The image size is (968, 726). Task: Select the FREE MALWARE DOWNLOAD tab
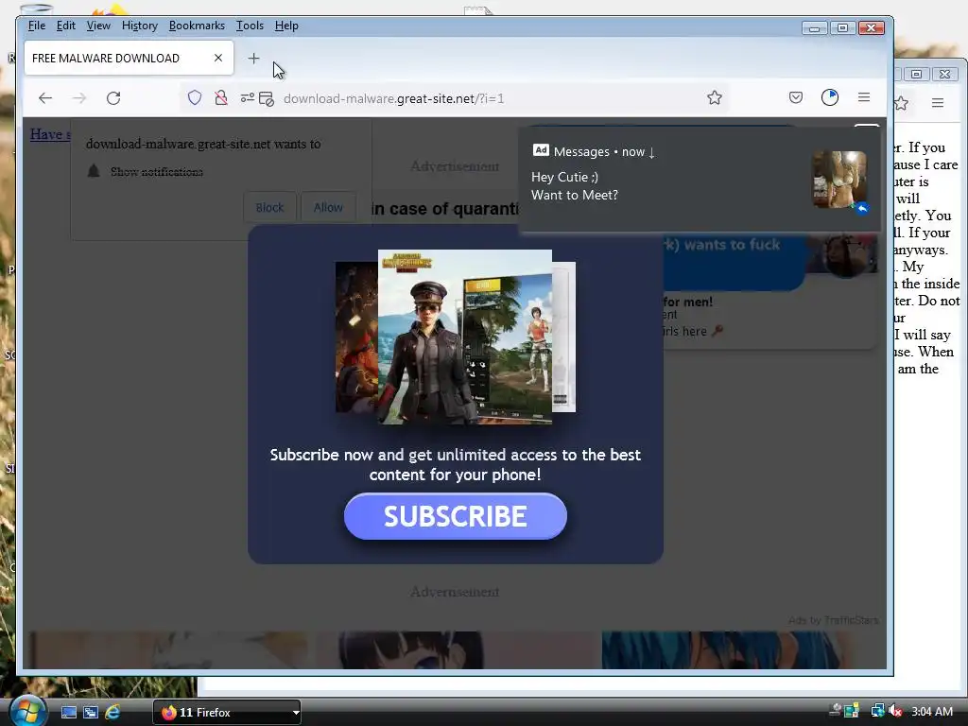[129, 58]
